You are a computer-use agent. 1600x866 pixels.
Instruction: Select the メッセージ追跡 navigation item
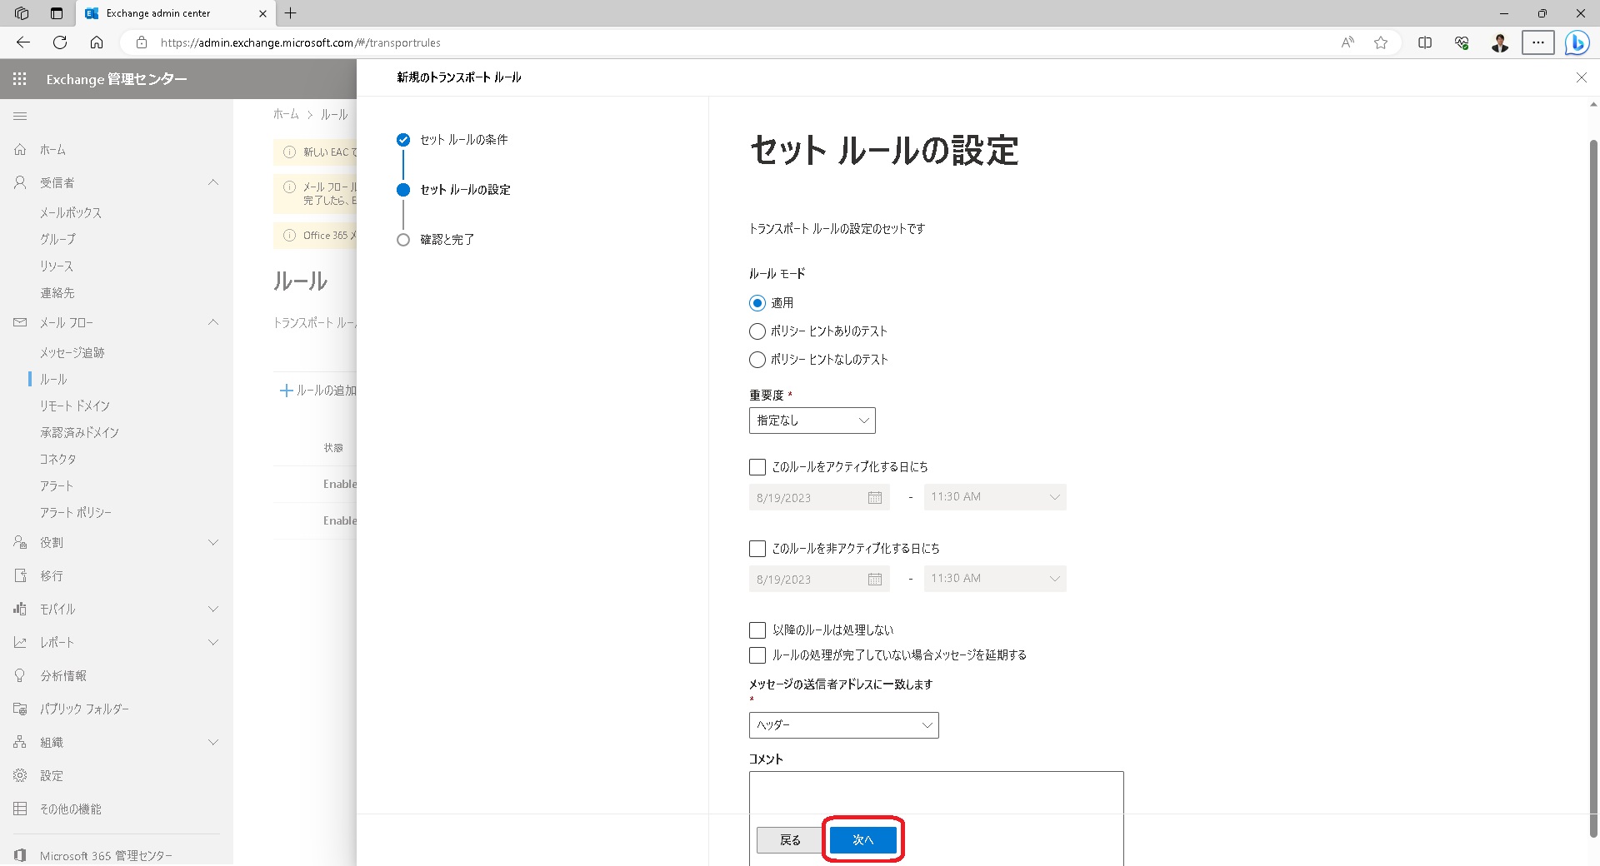click(71, 352)
